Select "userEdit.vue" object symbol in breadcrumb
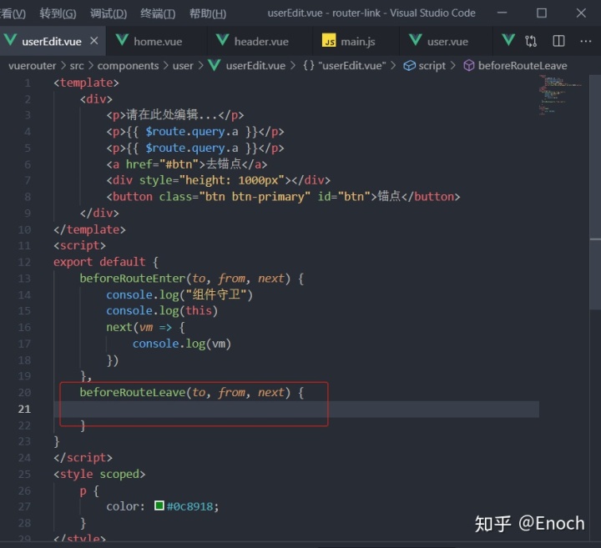 coord(352,66)
